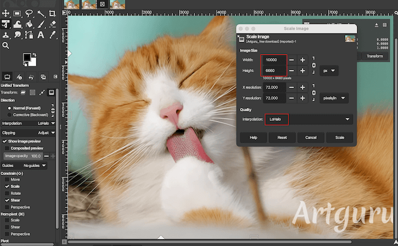Select the Smudge tool
The width and height of the screenshot is (398, 246).
point(17,35)
